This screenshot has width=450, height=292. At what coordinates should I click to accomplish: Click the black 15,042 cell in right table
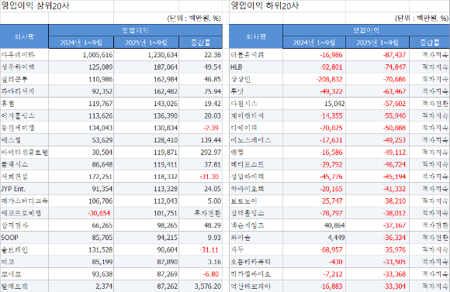click(x=314, y=104)
